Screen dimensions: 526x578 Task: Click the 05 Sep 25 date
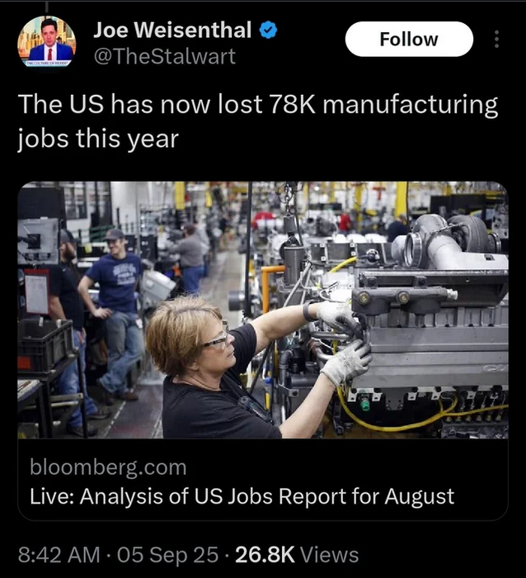[x=168, y=555]
